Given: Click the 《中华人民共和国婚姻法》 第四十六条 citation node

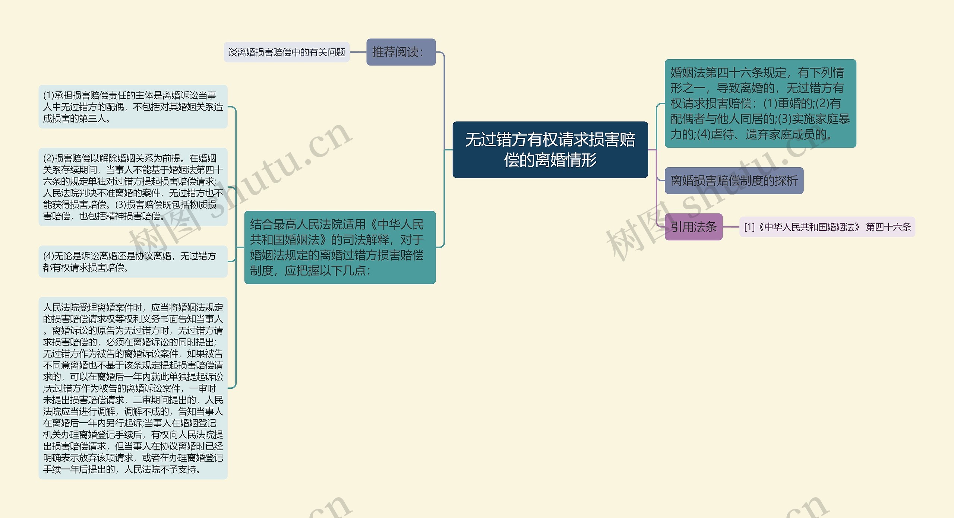Looking at the screenshot, I should 830,228.
